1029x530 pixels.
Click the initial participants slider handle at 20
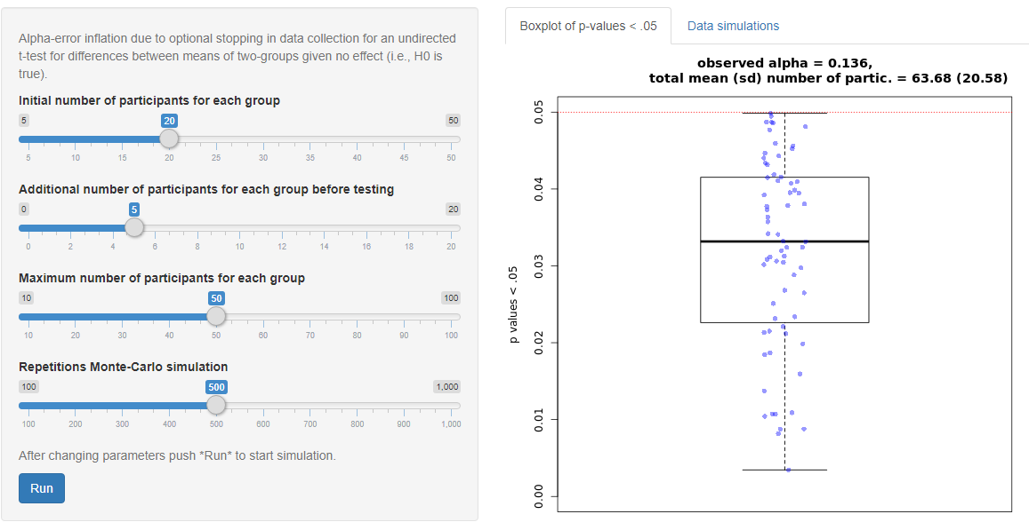[169, 138]
